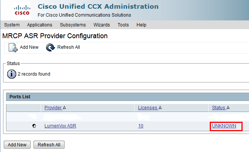The height and width of the screenshot is (152, 249).
Task: Click the UNKNOWN status link
Action: coord(224,126)
